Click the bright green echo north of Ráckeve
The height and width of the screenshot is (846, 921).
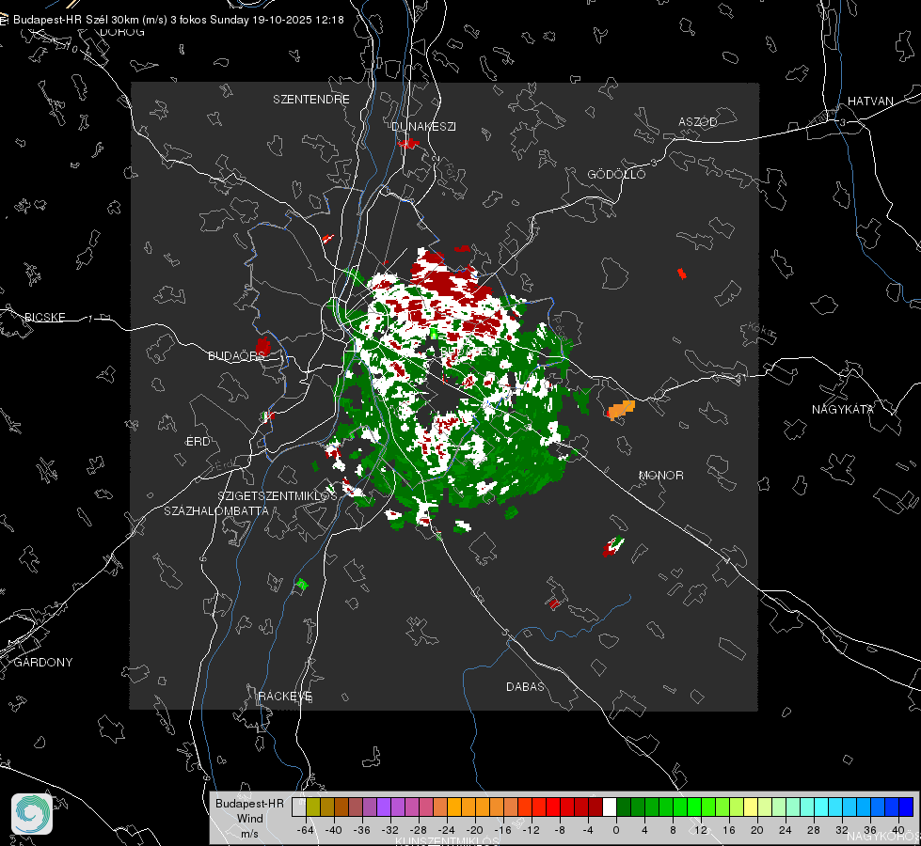(x=301, y=584)
